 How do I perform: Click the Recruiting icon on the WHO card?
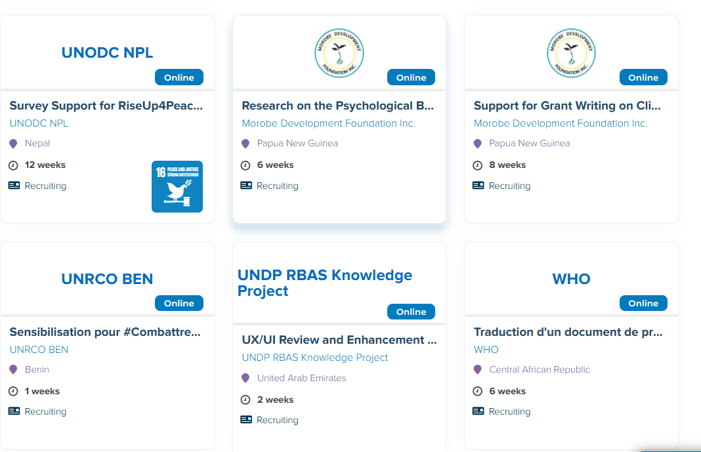(x=478, y=411)
